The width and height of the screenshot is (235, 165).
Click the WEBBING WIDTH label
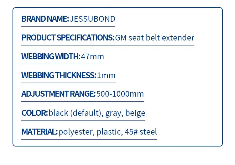tap(51, 56)
